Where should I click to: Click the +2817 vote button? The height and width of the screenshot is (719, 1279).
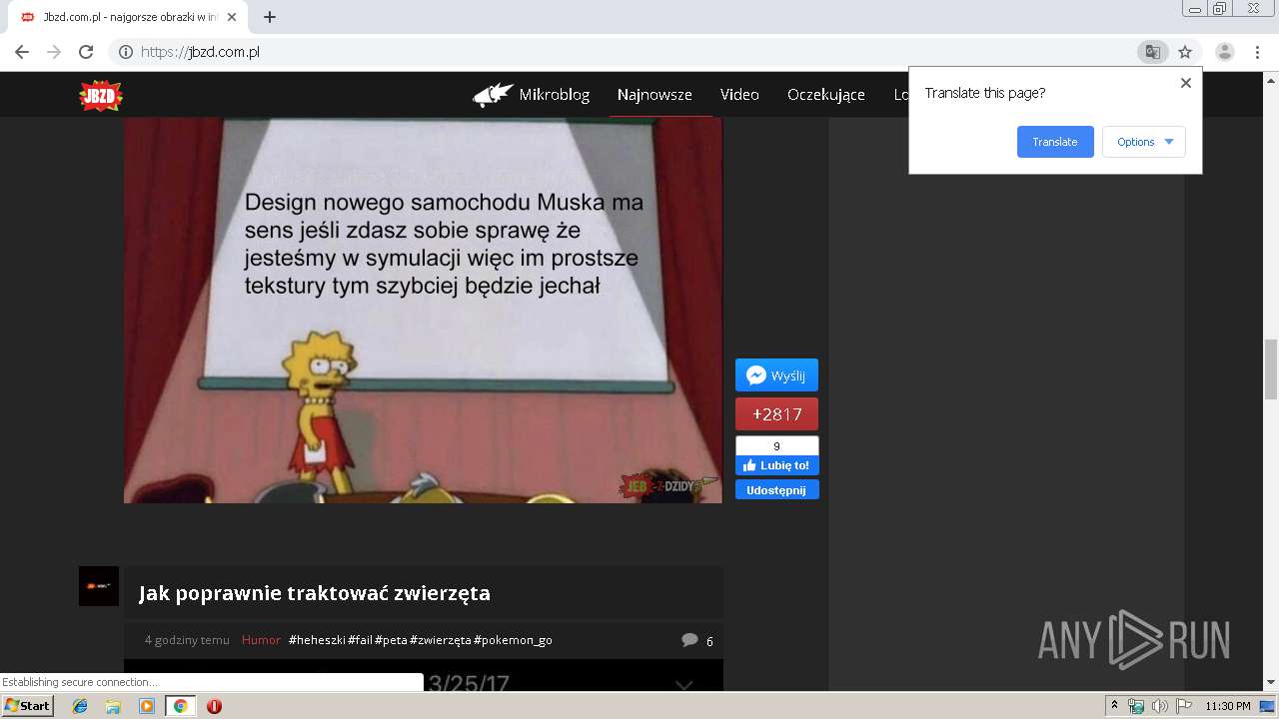pyautogui.click(x=776, y=414)
